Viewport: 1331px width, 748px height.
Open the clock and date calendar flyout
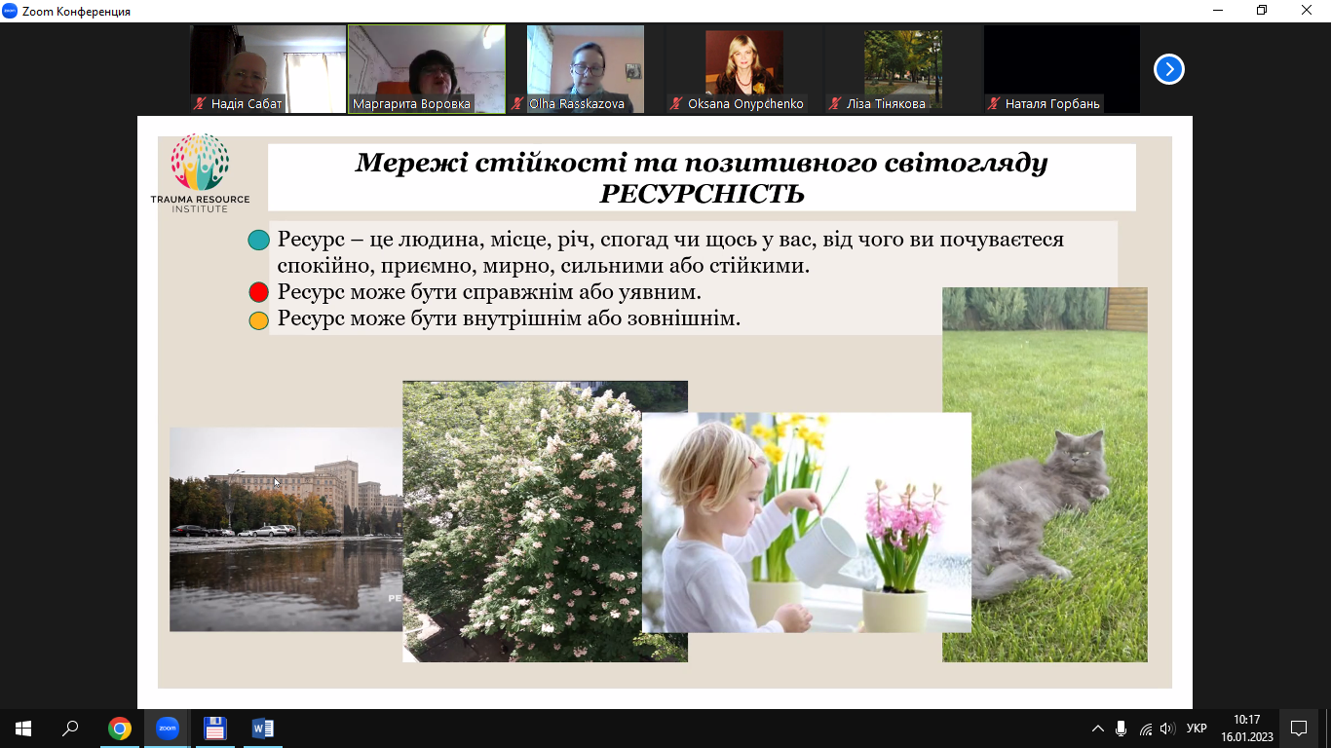[x=1247, y=729]
